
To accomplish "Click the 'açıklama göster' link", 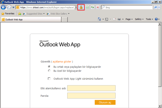I will (x=62, y=61).
